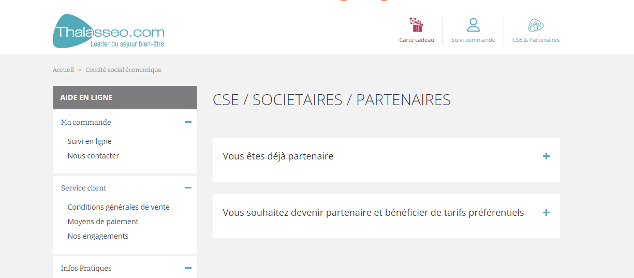Image resolution: width=634 pixels, height=278 pixels.
Task: Collapse the Infos Pratiques section minus icon
Action: pyautogui.click(x=188, y=268)
